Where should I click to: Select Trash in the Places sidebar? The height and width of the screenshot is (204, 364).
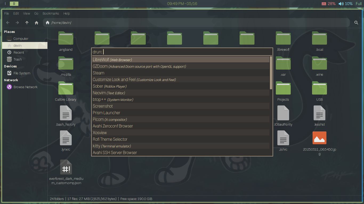18,59
